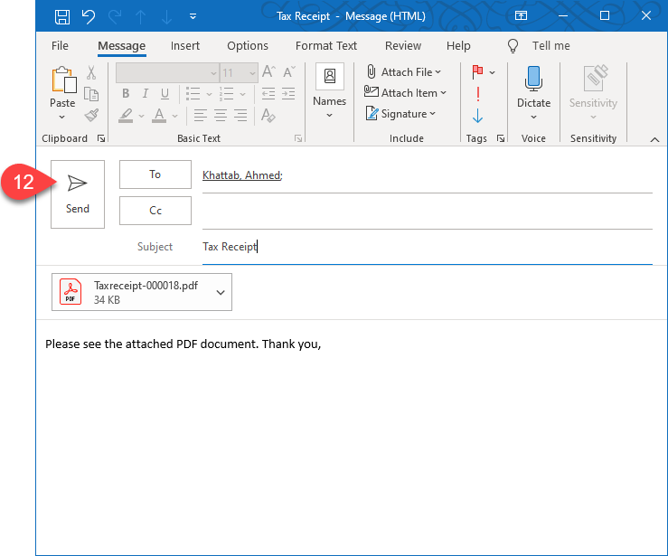Toggle Underline formatting

[x=165, y=93]
